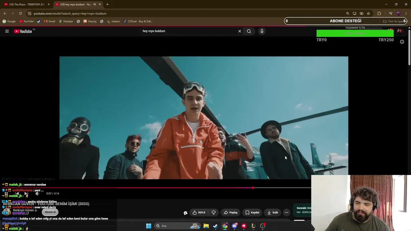Open the Google bookmark
This screenshot has width=411, height=231.
tap(9, 21)
